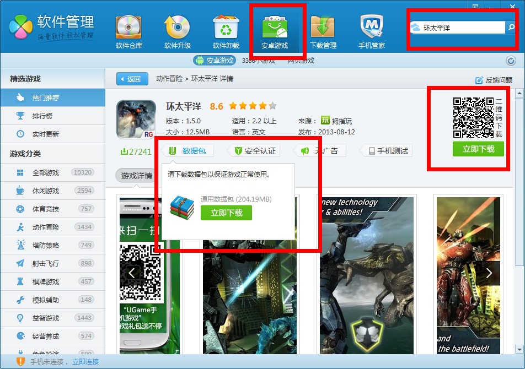Open the 'the battlefield' screenshot

[x=468, y=275]
